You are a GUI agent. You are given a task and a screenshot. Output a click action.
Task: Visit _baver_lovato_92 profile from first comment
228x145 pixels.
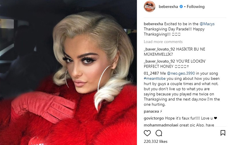point(159,49)
